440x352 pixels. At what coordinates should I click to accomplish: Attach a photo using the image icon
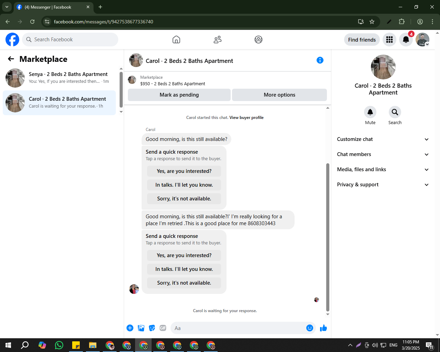[x=141, y=328]
